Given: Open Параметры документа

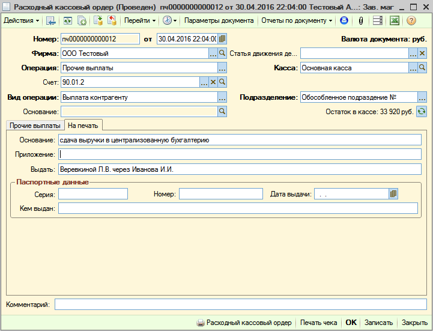Looking at the screenshot, I should (x=219, y=20).
